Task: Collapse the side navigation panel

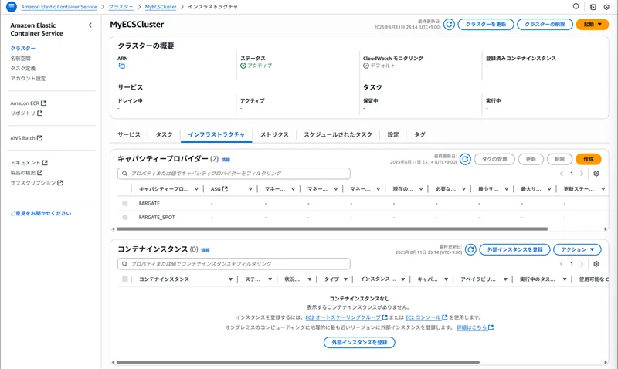Action: [90, 25]
